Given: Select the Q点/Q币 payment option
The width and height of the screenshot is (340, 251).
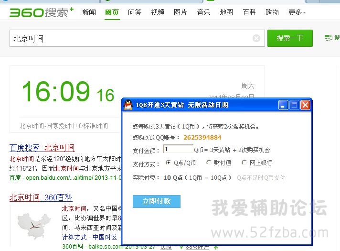Looking at the screenshot, I should coord(168,163).
